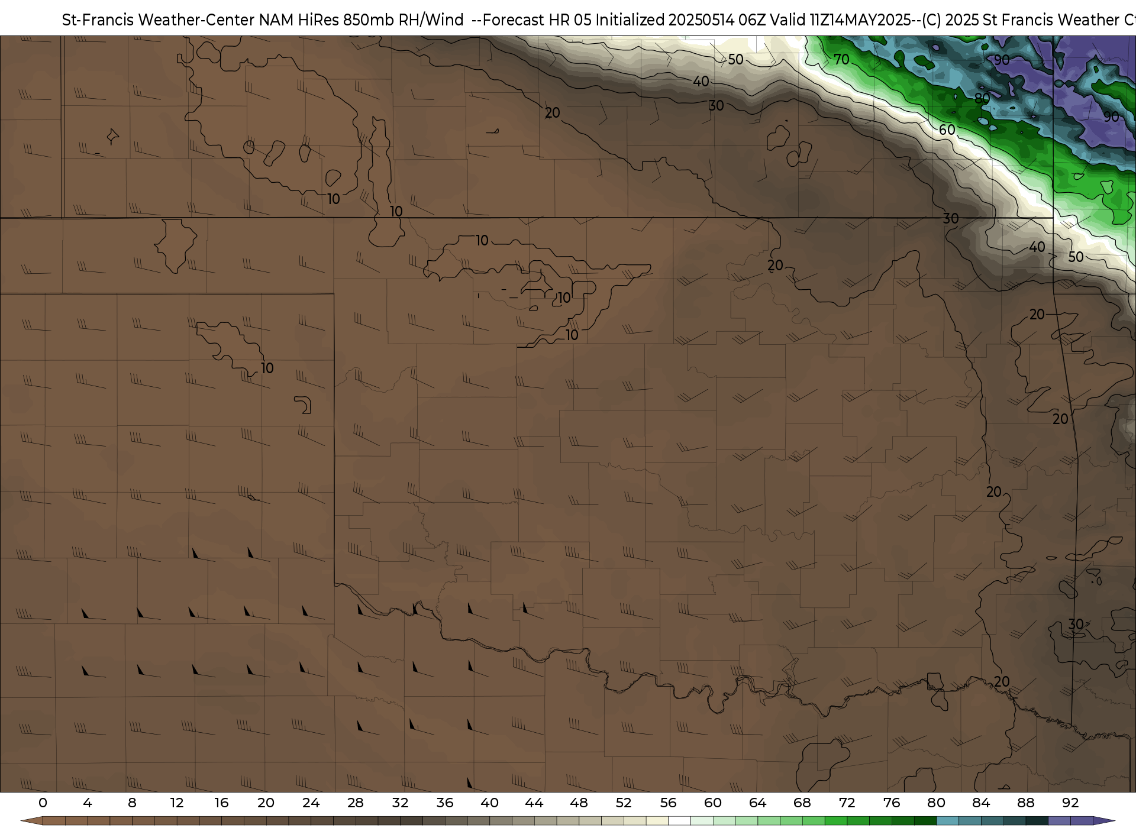Click the colorbar tick label 4
The image size is (1136, 828).
(88, 803)
